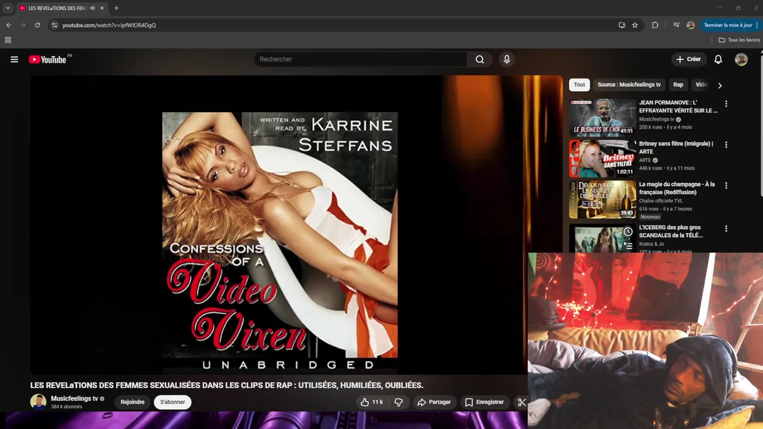
Task: Open the apps grid in the bookmarks bar
Action: pyautogui.click(x=8, y=40)
